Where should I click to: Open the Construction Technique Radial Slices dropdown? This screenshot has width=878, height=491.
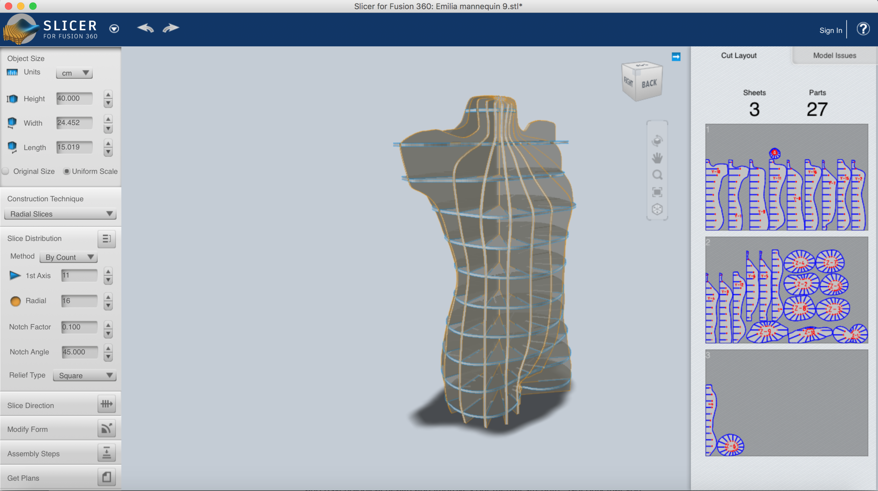coord(60,214)
